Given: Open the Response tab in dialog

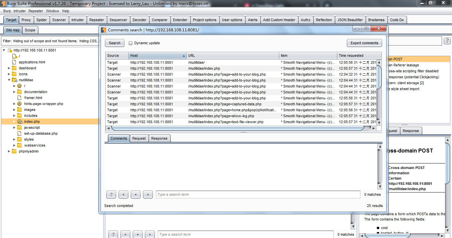Looking at the screenshot, I should coord(159,138).
